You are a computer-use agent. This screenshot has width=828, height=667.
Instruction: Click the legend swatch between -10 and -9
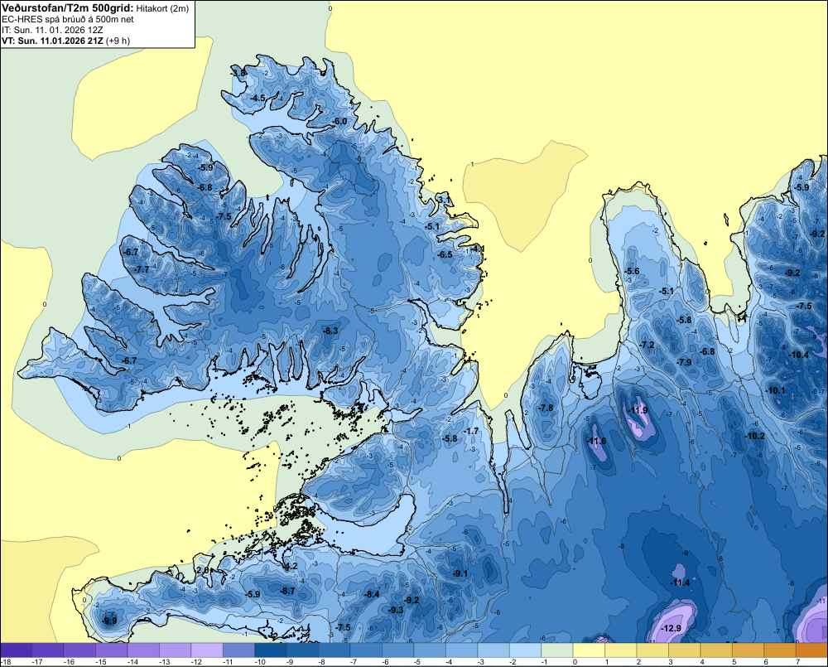point(271,650)
